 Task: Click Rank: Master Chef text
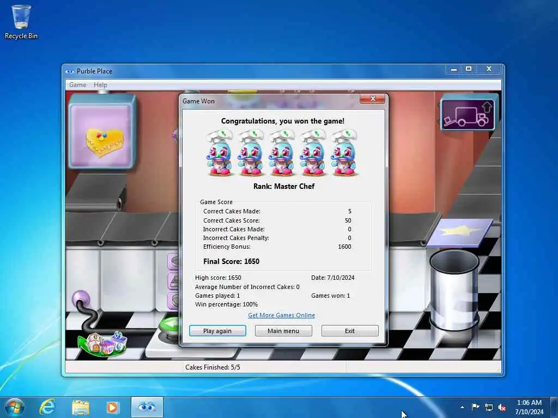[283, 186]
